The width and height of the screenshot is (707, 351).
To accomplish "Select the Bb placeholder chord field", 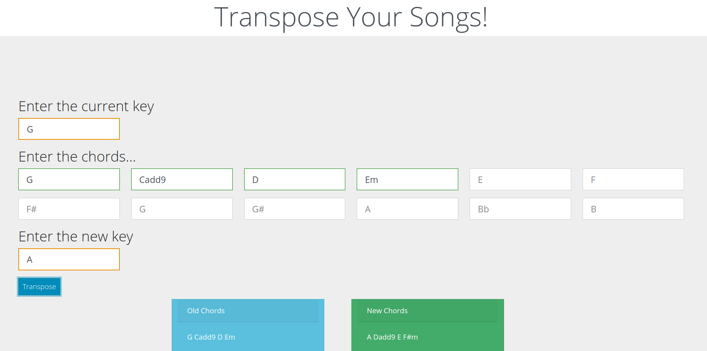I will (x=520, y=209).
